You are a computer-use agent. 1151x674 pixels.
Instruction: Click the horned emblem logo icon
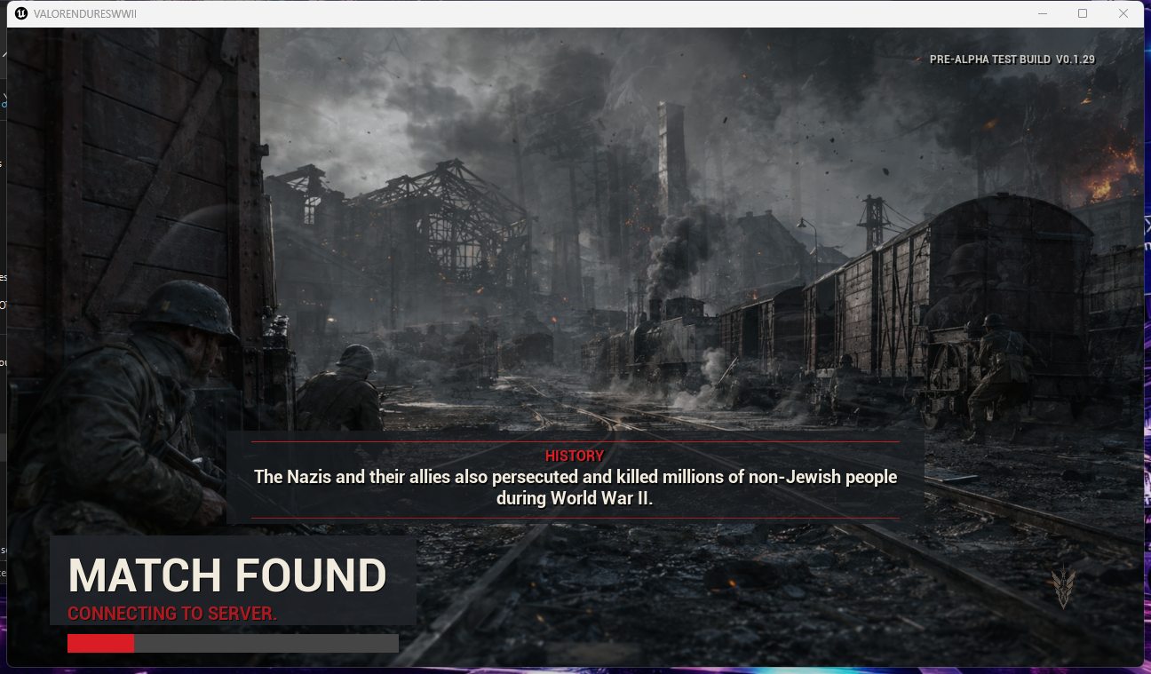click(x=1063, y=588)
